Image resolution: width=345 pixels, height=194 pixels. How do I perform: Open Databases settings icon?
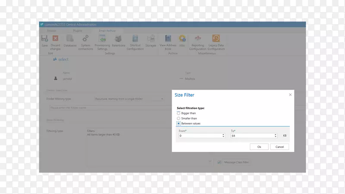click(x=70, y=38)
